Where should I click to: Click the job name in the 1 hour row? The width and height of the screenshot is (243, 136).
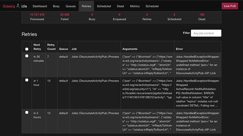click(x=95, y=81)
